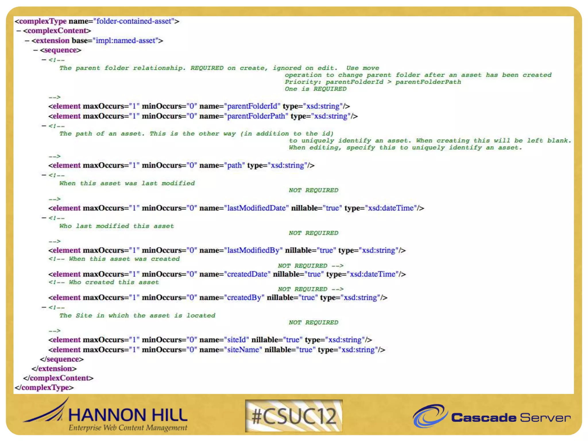
Task: Collapse the 'When this asset was last modified' comment
Action: click(44, 175)
